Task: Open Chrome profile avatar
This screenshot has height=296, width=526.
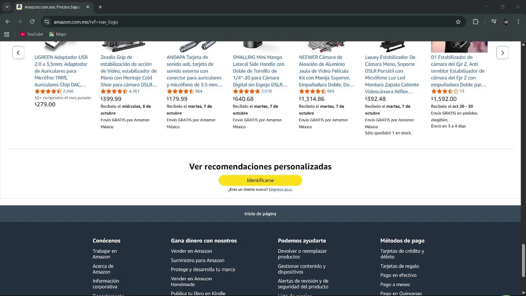Action: [x=506, y=22]
